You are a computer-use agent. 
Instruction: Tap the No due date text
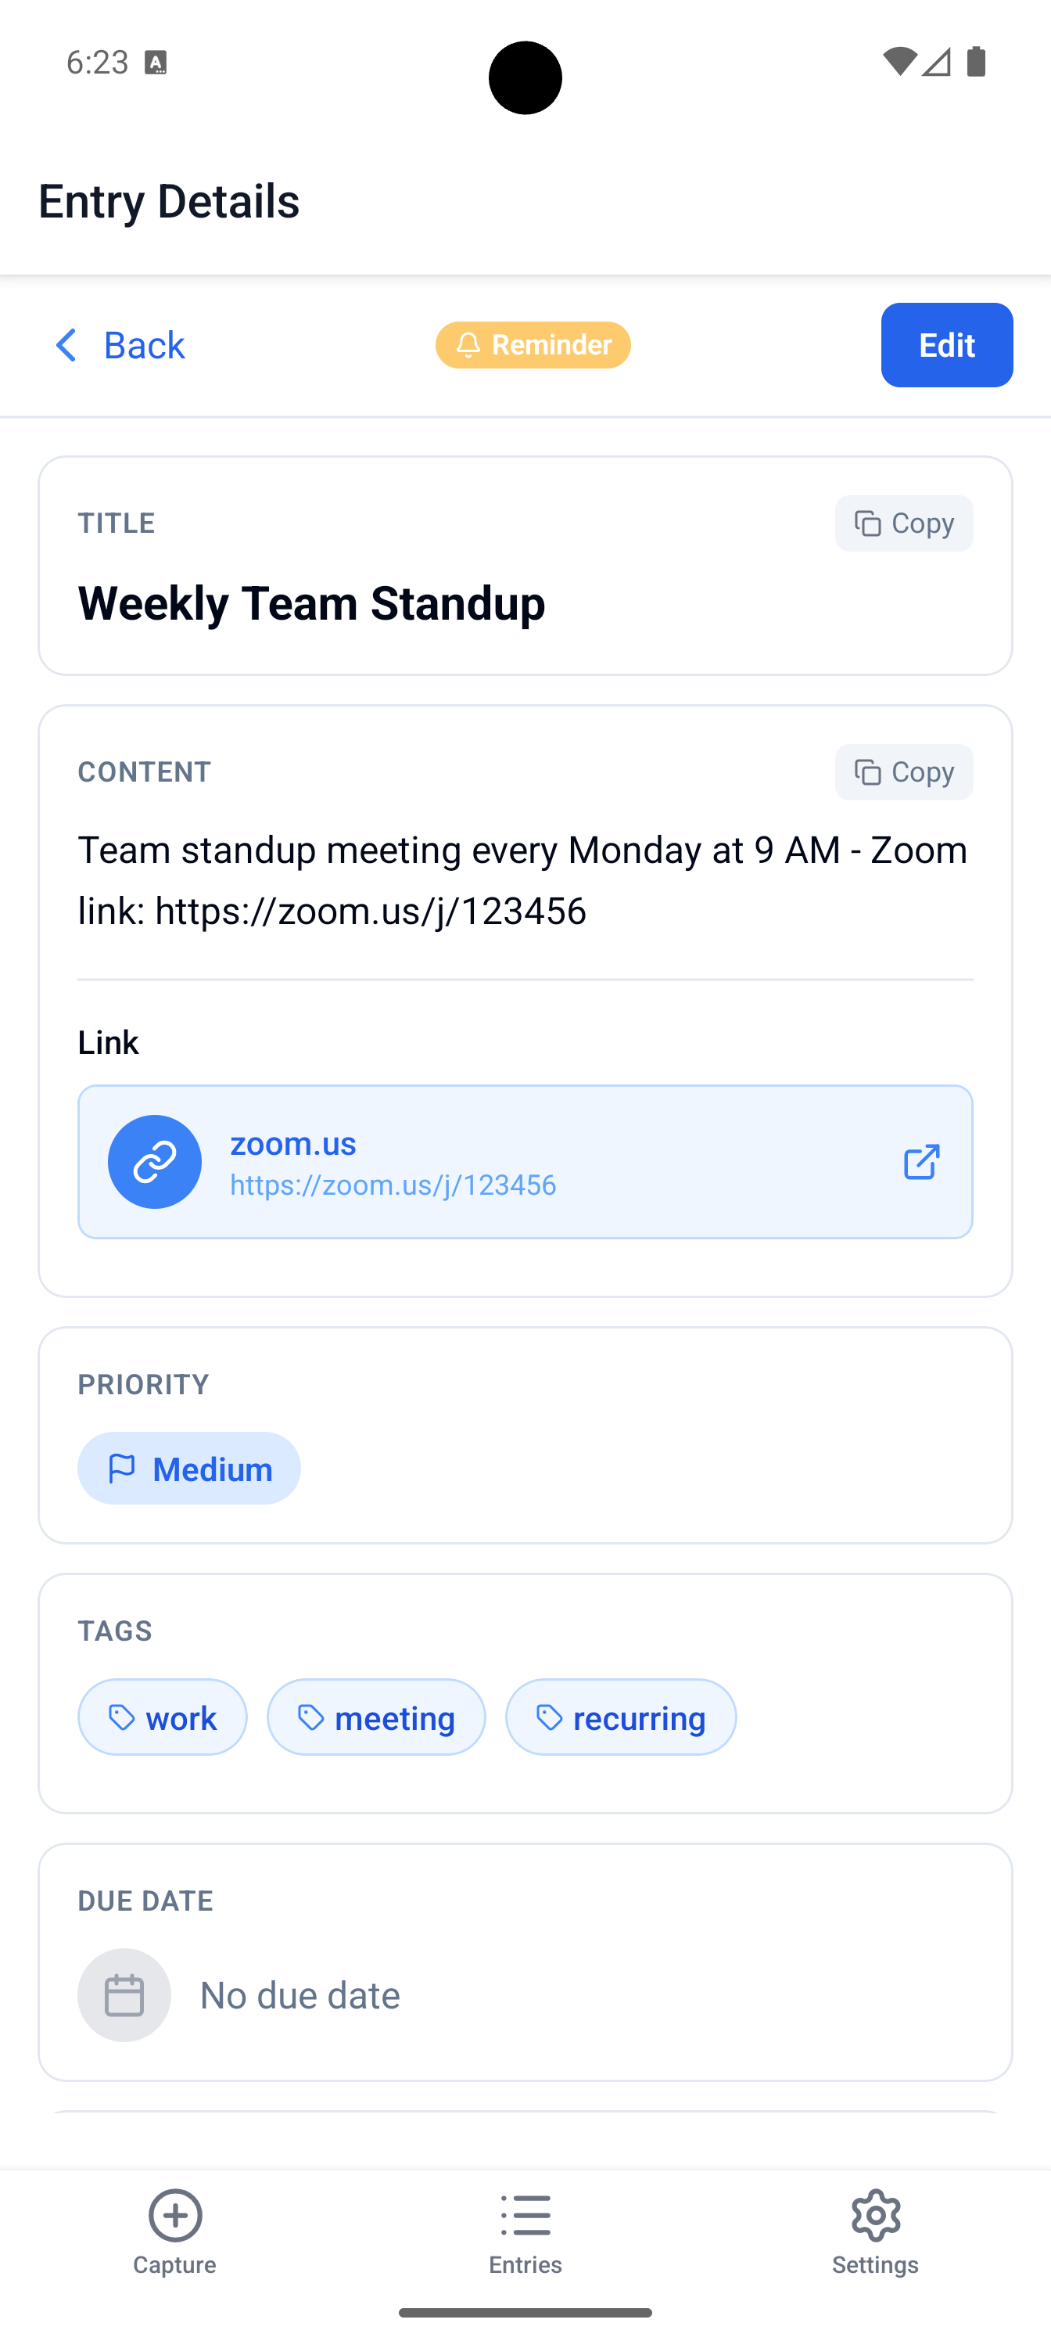click(x=300, y=1996)
